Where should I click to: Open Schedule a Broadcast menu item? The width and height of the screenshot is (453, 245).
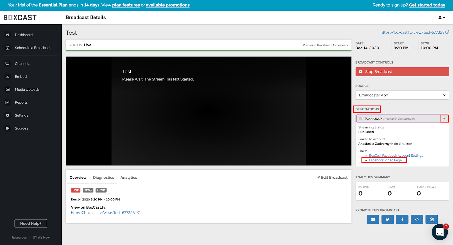33,48
